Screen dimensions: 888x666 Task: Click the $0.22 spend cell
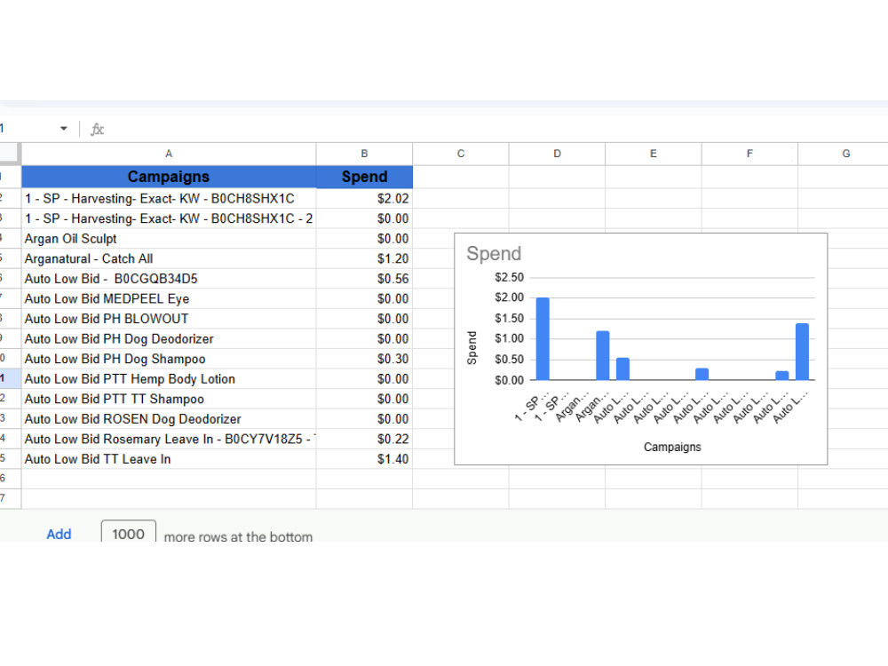coord(364,439)
